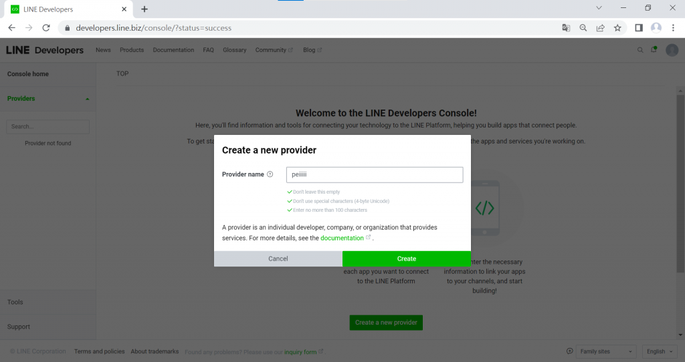The image size is (685, 362).
Task: Collapse the Providers section
Action: (x=88, y=99)
